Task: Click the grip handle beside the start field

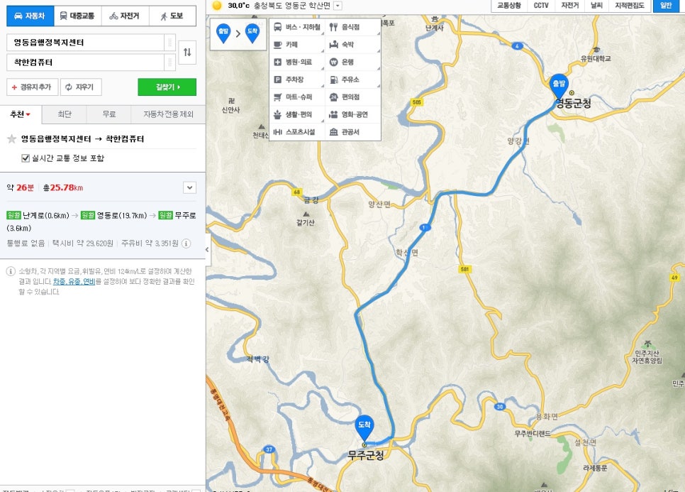Action: [x=170, y=43]
